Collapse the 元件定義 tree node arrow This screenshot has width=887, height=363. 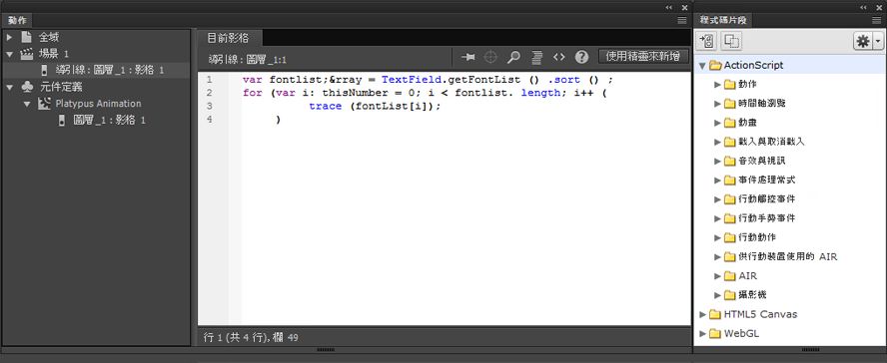[x=9, y=87]
